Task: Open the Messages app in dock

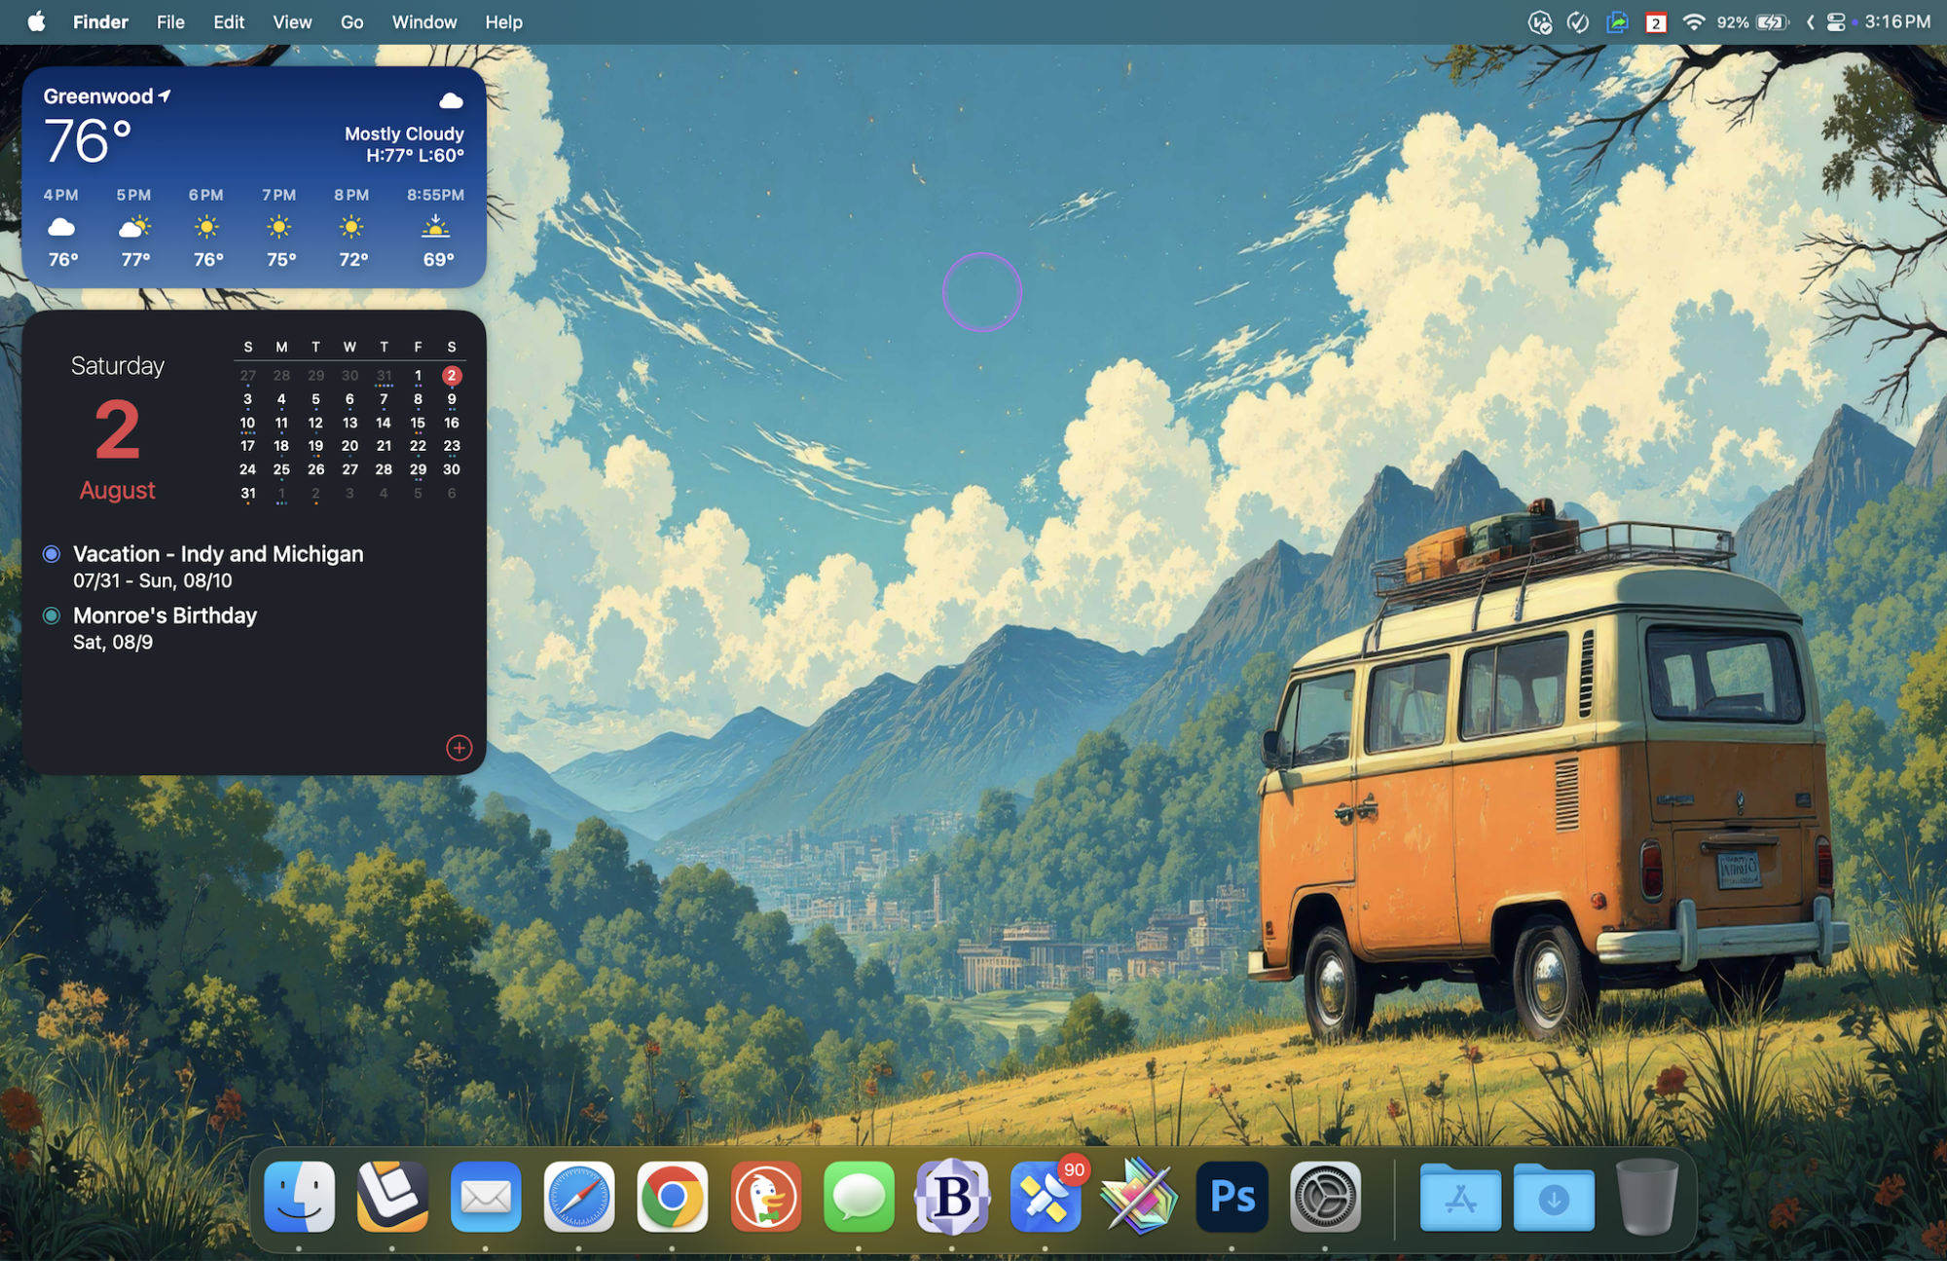Action: [x=859, y=1197]
